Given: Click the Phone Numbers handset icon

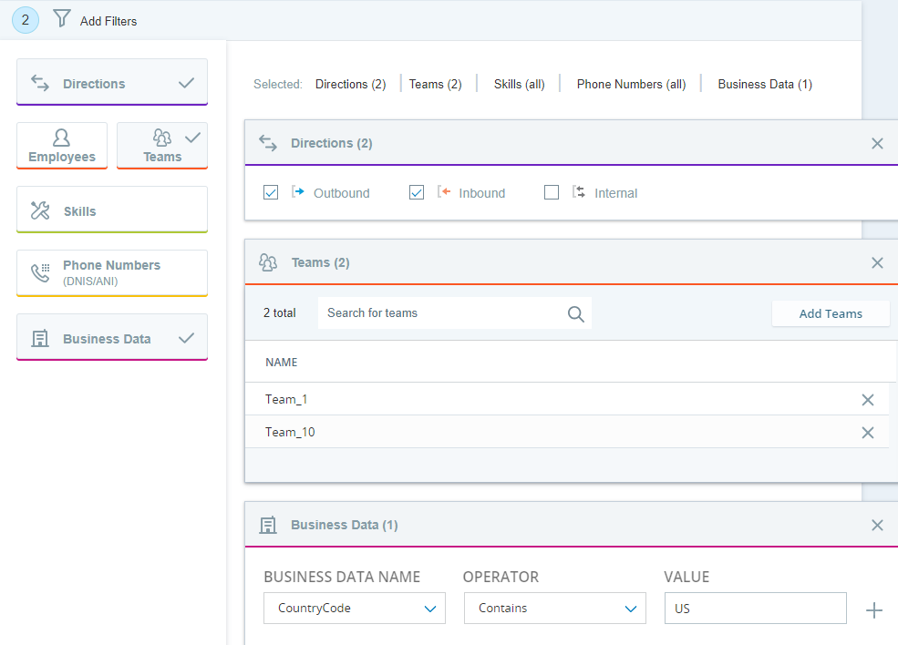Looking at the screenshot, I should [x=40, y=272].
